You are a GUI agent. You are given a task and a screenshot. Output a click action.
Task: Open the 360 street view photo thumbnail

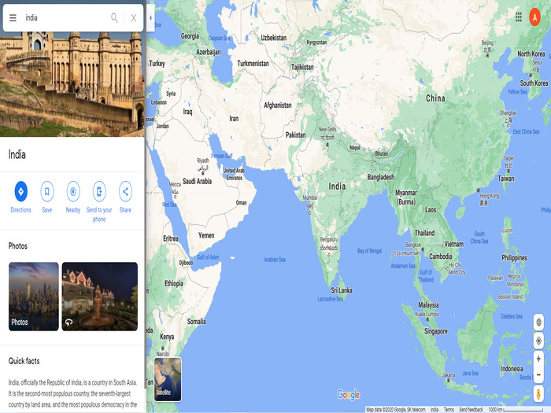[x=100, y=297]
